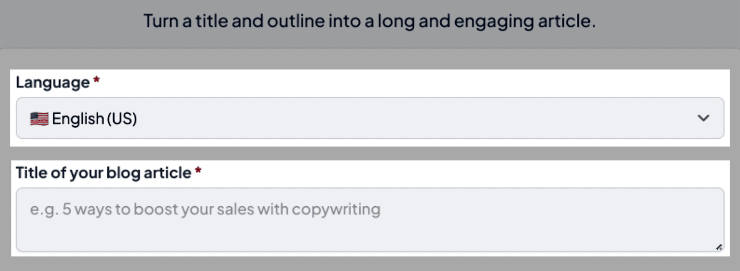Click the textarea resize handle icon
This screenshot has height=271, width=740.
(719, 247)
